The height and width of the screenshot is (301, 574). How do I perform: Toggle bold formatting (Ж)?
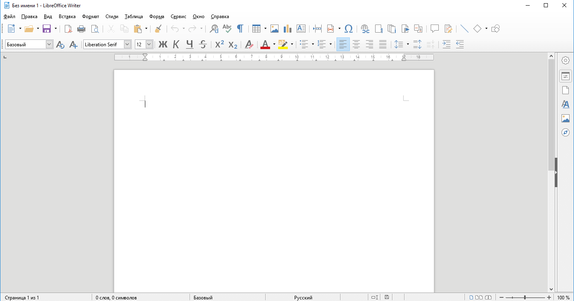(163, 44)
